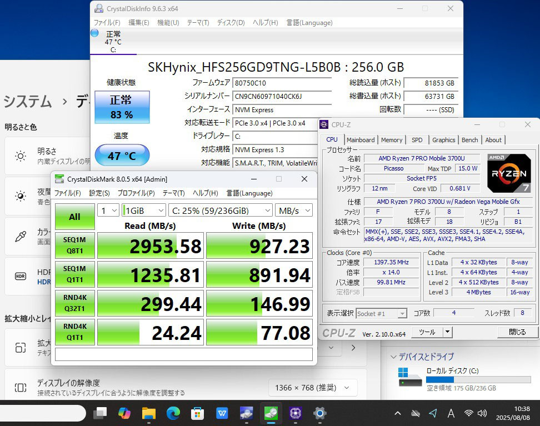Open File Explorer from the taskbar
540x426 pixels.
[149, 413]
